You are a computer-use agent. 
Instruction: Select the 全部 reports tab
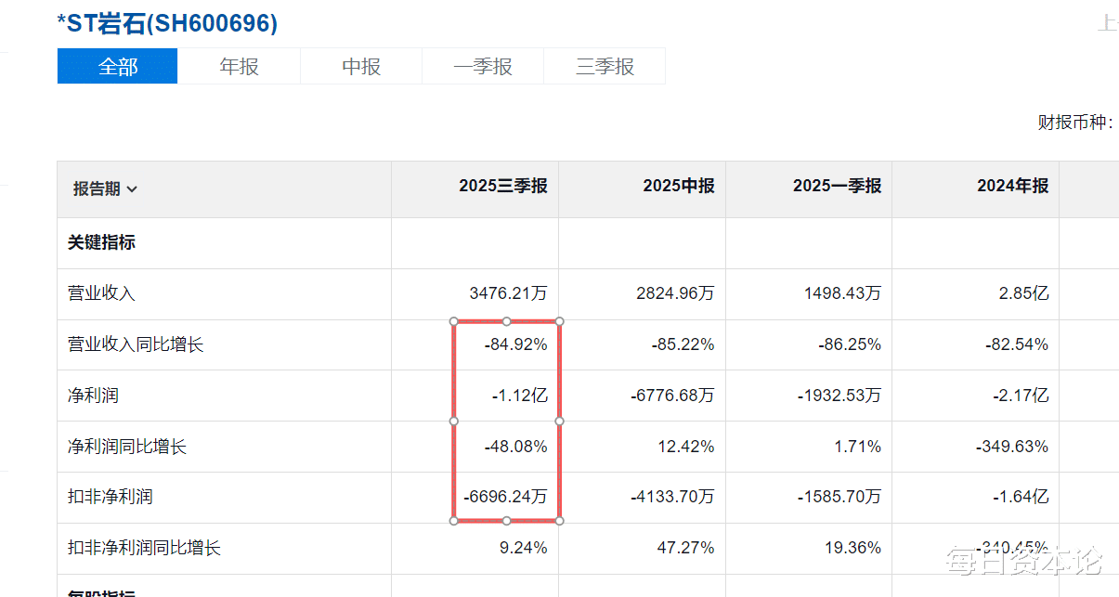117,67
